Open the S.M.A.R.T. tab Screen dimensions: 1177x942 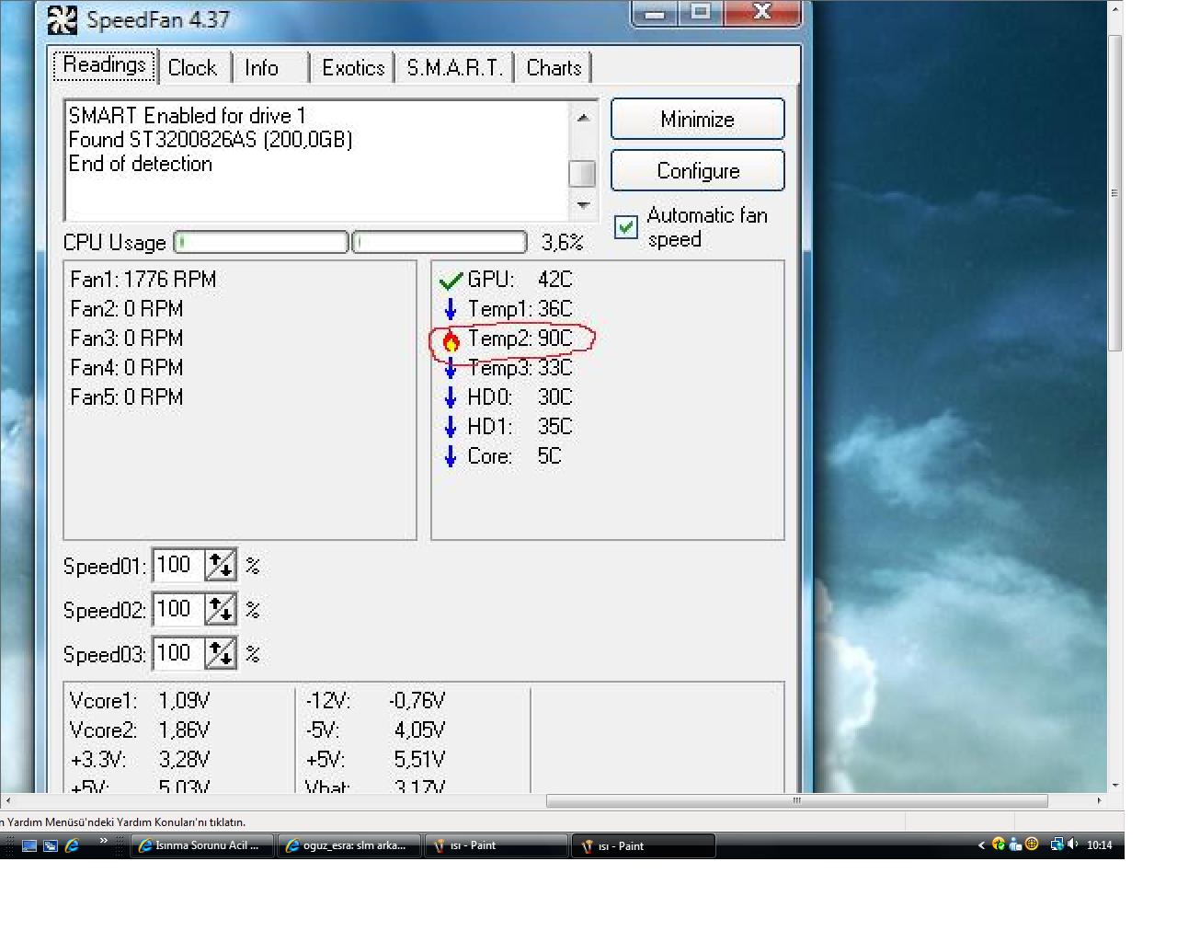tap(454, 68)
